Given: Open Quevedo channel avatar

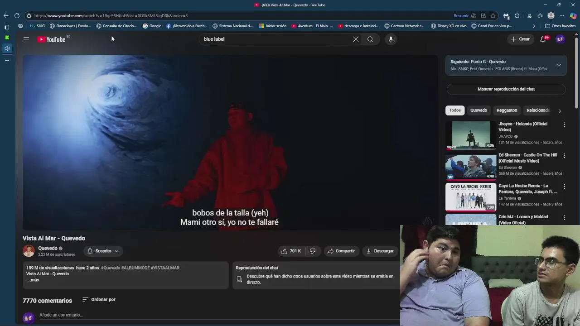Looking at the screenshot, I should tap(29, 251).
